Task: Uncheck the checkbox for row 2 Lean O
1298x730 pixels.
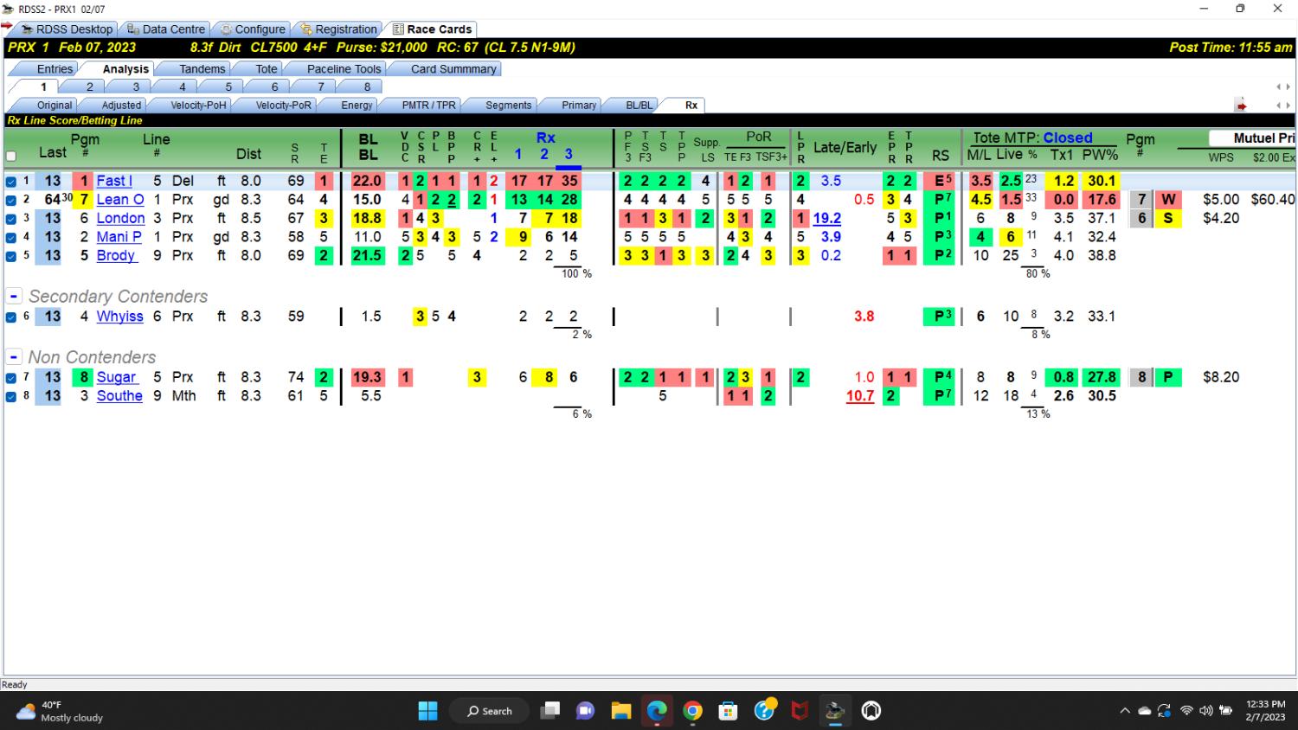Action: 11,200
